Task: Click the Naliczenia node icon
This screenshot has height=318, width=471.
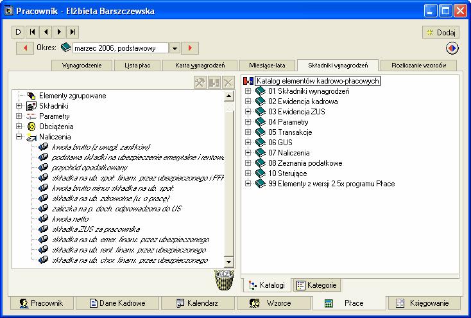Action: pos(31,137)
